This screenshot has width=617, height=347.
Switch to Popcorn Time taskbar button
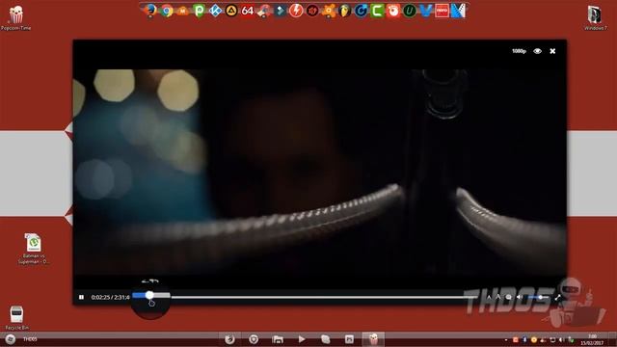point(373,339)
